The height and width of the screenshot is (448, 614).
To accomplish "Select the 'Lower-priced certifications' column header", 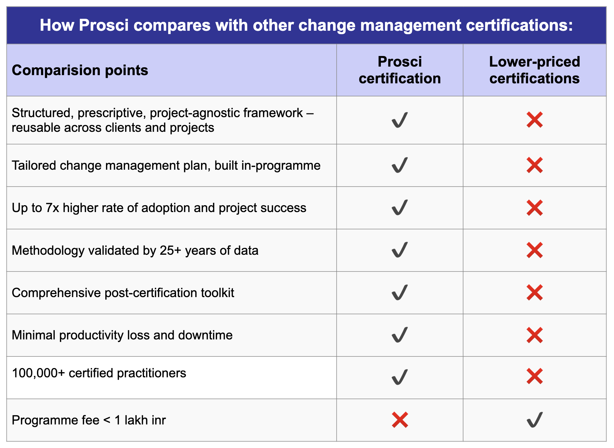I will coord(534,70).
